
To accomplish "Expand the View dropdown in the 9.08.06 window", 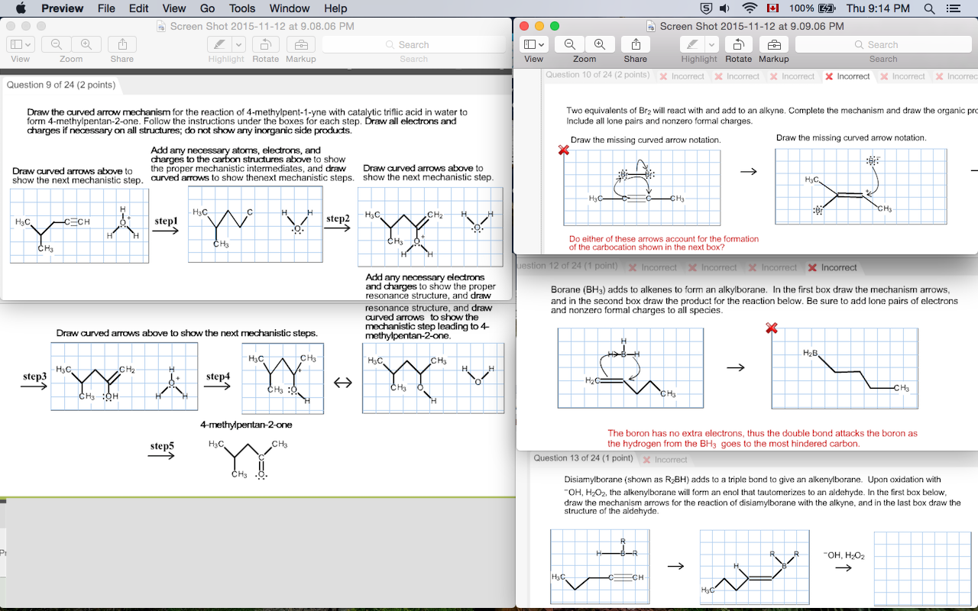I will click(x=28, y=44).
